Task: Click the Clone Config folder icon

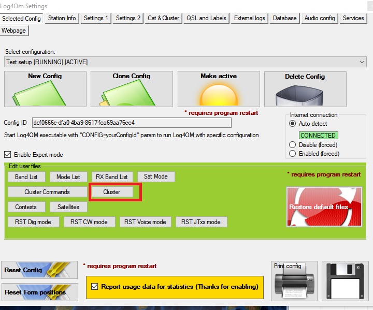Action: pos(132,89)
